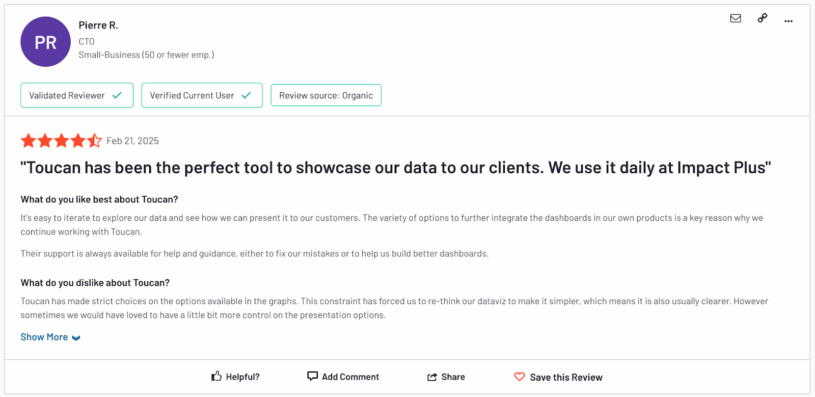Click the green checkmark on Validated Reviewer

[117, 95]
